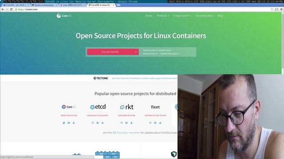The width and height of the screenshot is (284, 159).
Task: Click the download icon under etcd
Action: pyautogui.click(x=103, y=123)
